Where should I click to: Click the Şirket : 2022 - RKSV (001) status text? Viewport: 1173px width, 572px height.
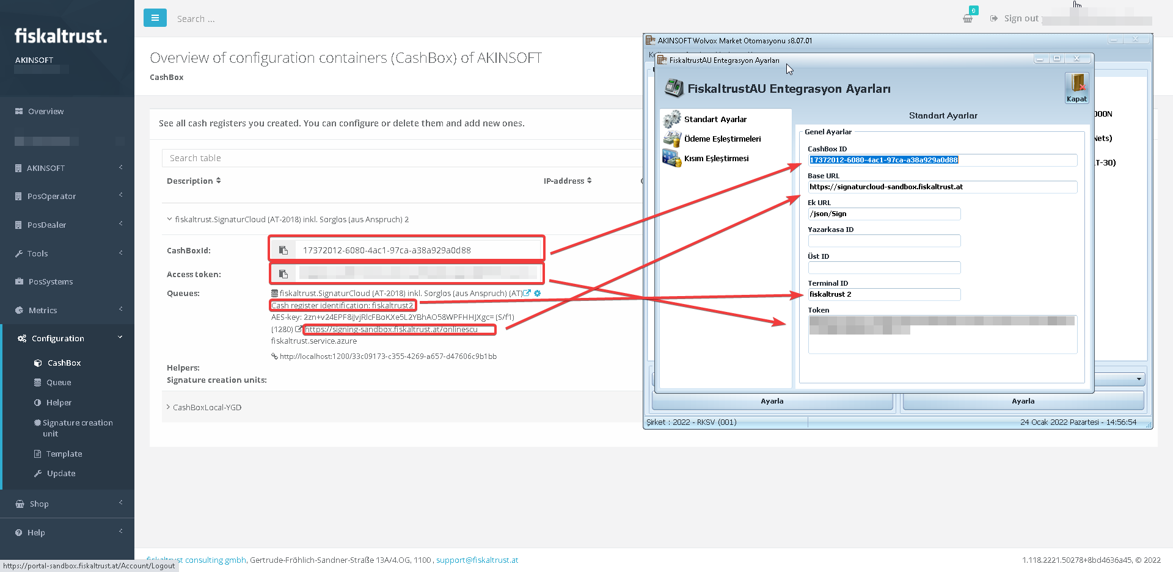point(692,422)
